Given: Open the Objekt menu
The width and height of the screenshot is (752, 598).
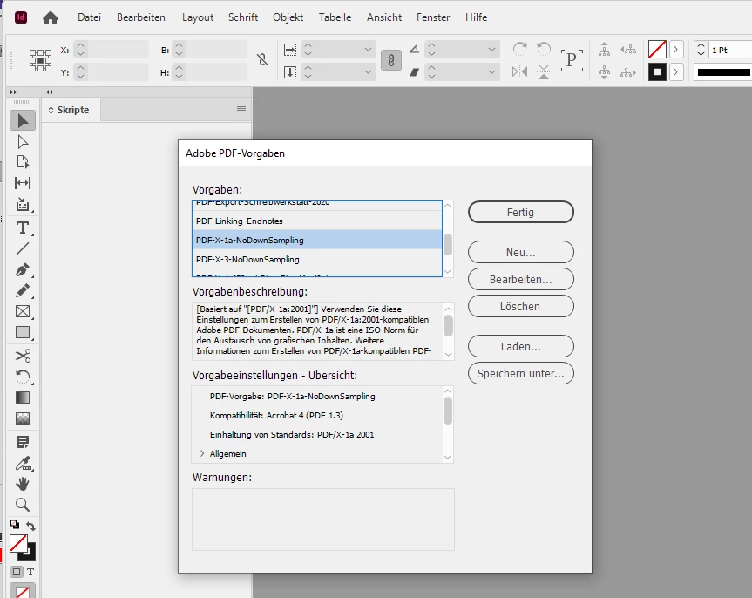Looking at the screenshot, I should [x=288, y=17].
